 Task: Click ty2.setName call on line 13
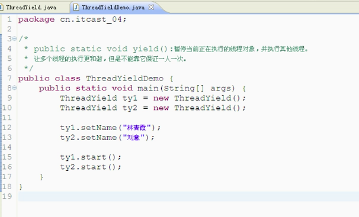tap(107, 138)
